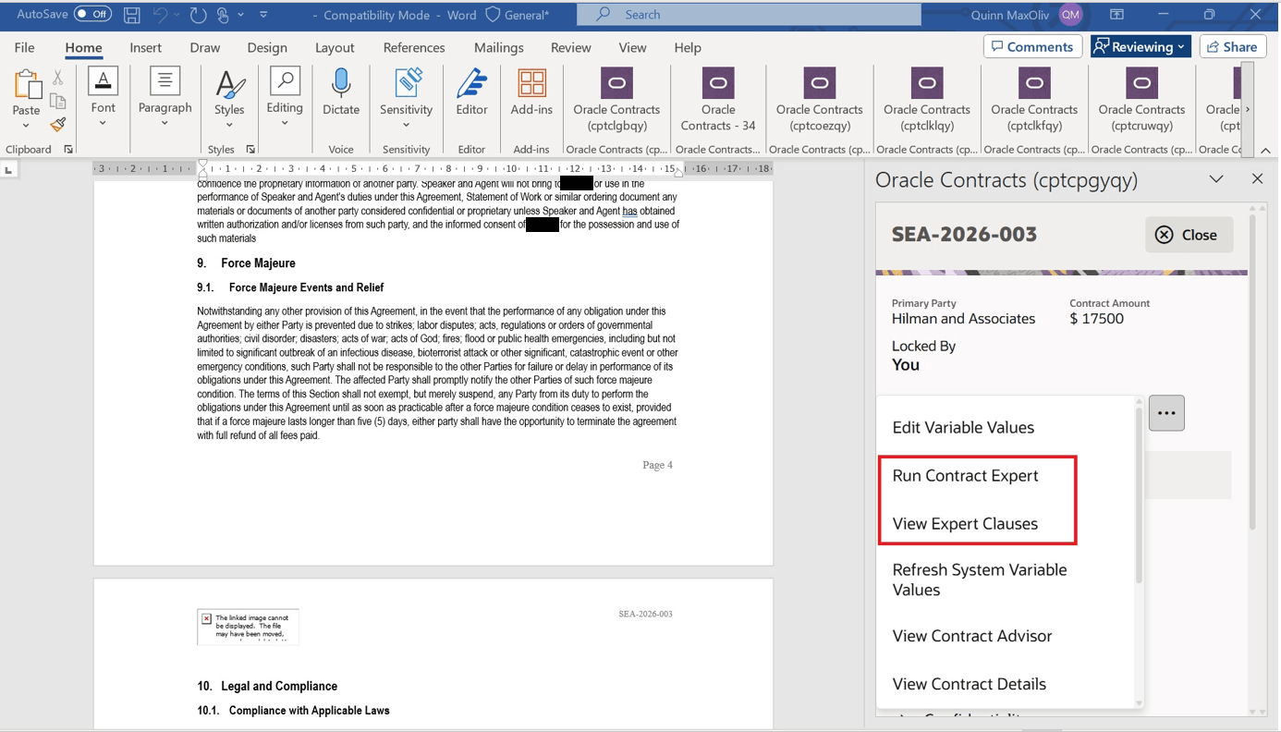Toggle AutoSave switch
1281x732 pixels.
[92, 15]
